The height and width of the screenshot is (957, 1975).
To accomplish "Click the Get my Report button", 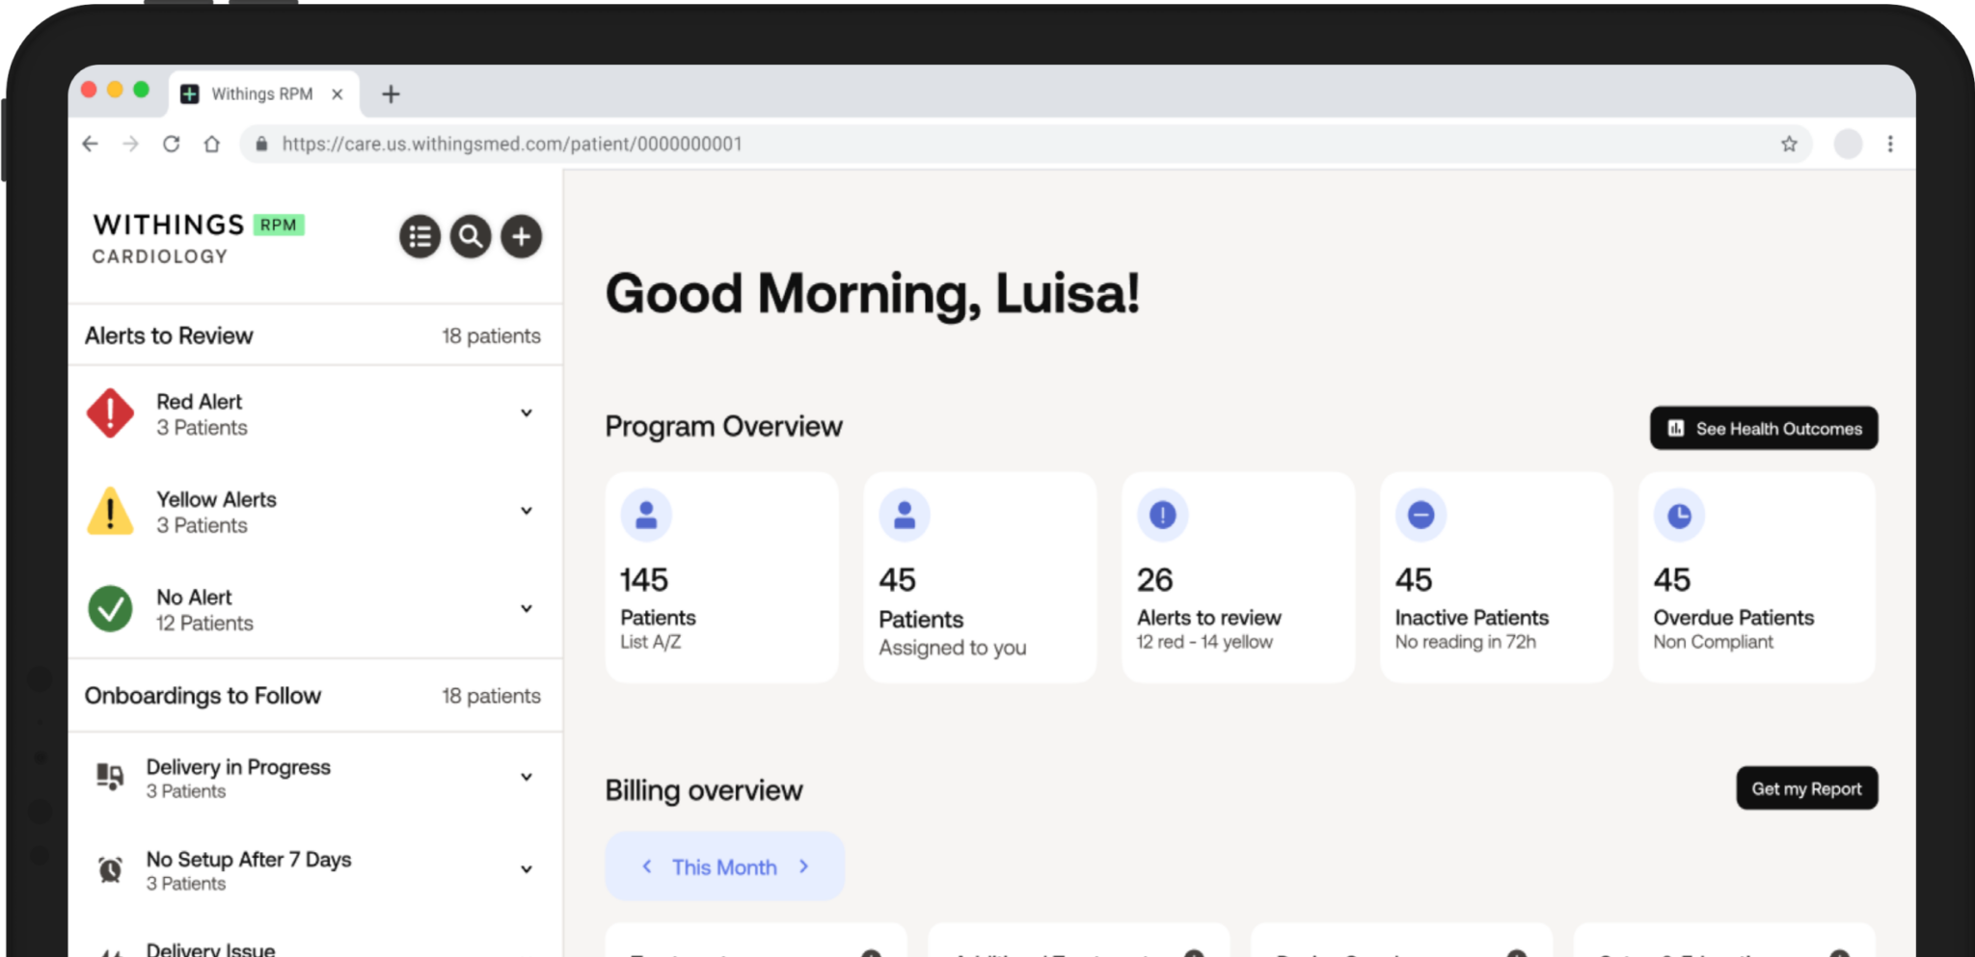I will coord(1806,787).
